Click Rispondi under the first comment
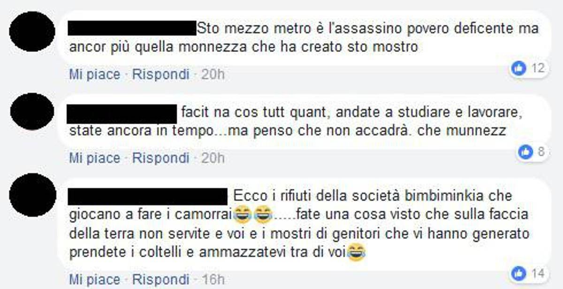563x289 pixels. pos(160,74)
